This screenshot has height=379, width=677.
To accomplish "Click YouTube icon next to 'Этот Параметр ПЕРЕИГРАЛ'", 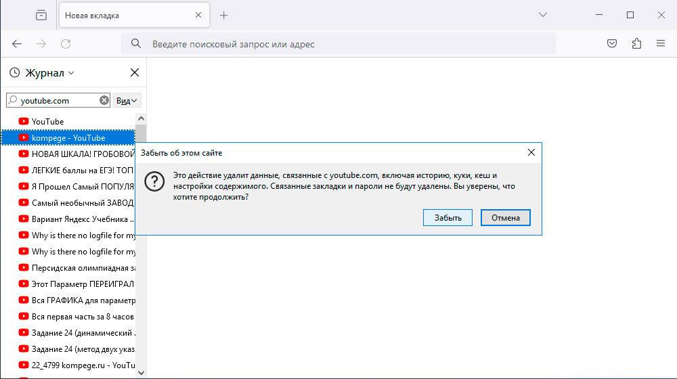I will click(x=24, y=284).
